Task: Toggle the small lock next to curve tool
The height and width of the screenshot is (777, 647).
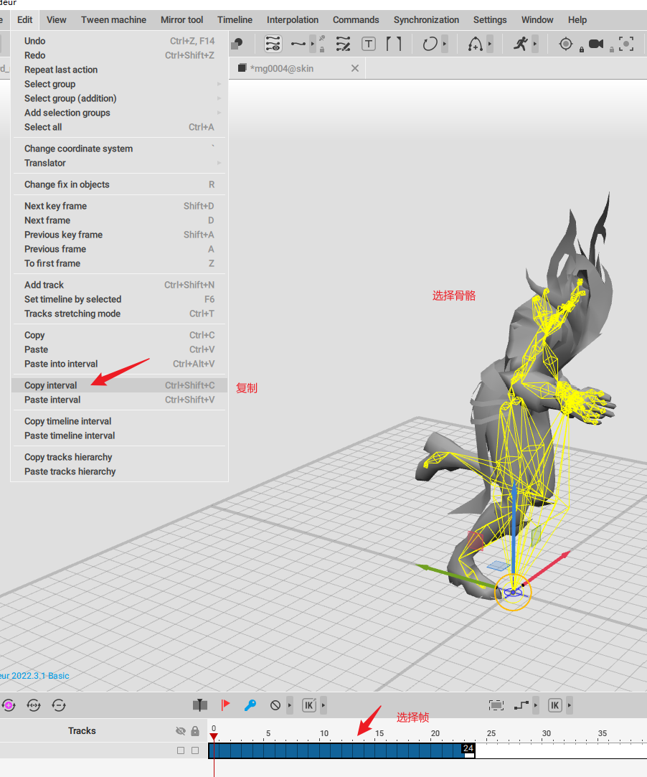Action: [x=322, y=50]
